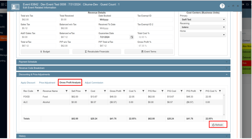Filter the Rev Code column

click(x=38, y=91)
